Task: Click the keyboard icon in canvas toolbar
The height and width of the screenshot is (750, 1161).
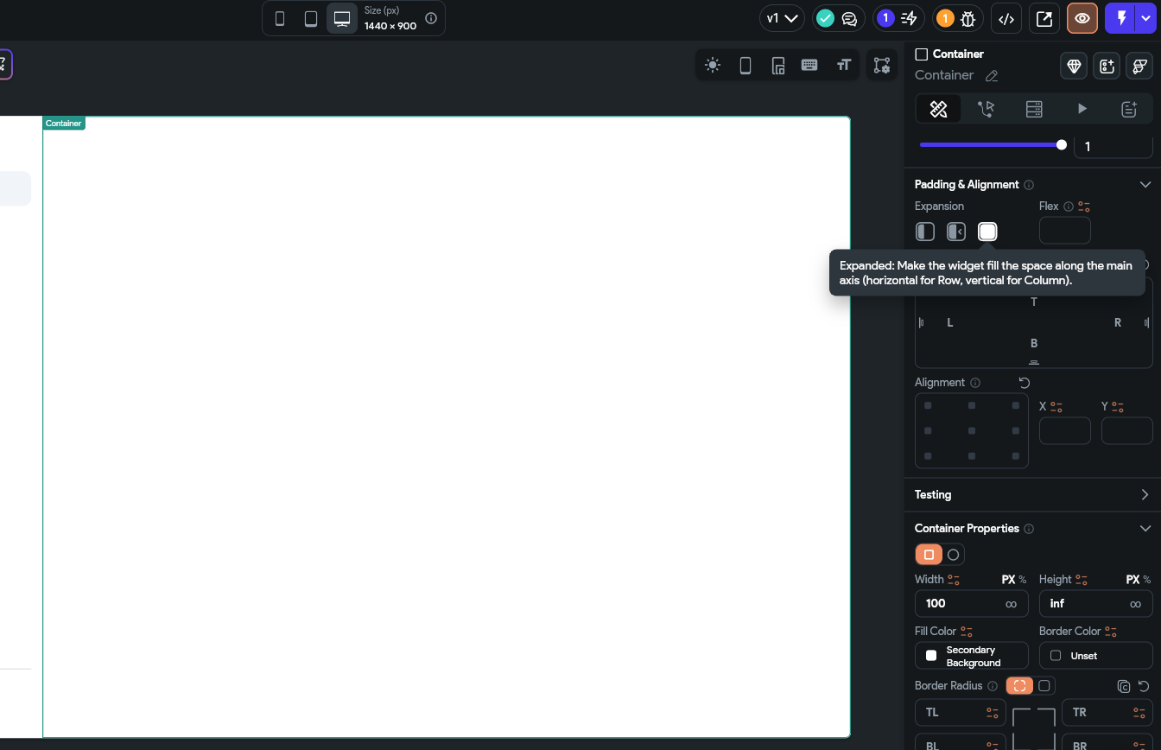Action: click(809, 65)
